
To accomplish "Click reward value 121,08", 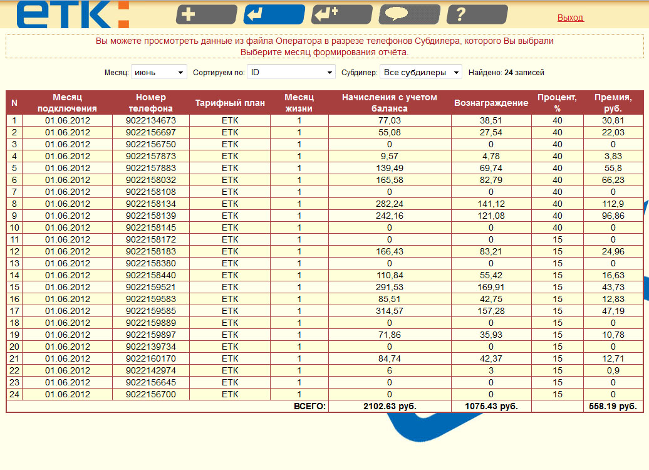I will (491, 216).
